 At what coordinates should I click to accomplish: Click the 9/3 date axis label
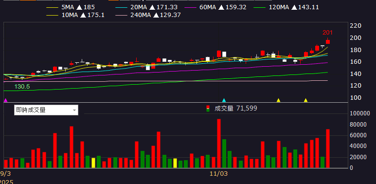pyautogui.click(x=5, y=173)
